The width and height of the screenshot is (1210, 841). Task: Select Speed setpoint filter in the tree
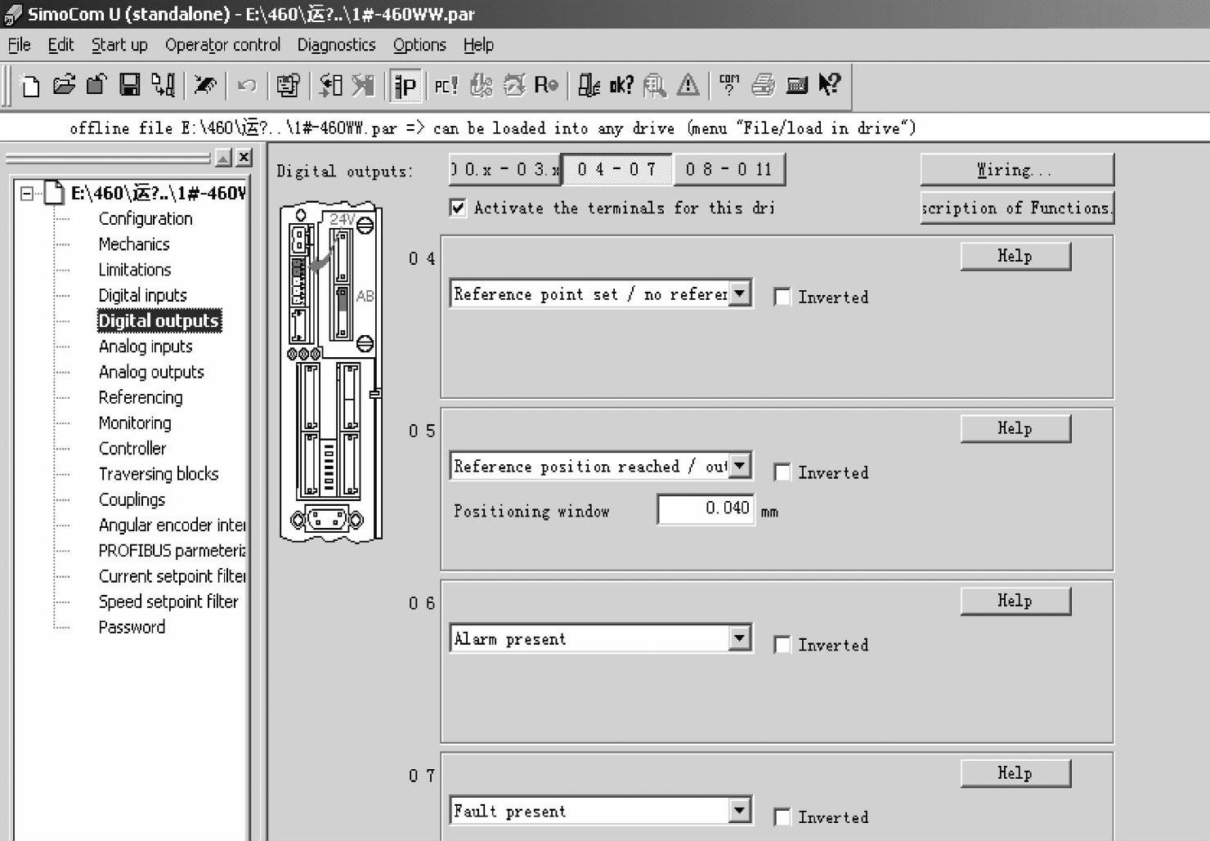click(168, 602)
